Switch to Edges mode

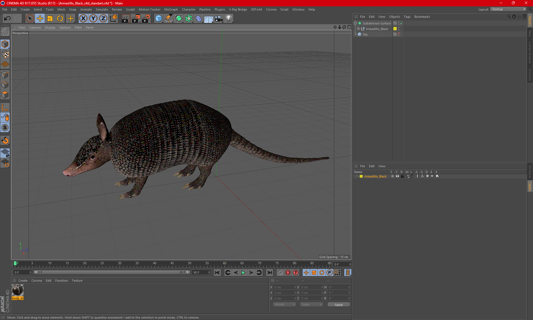[x=5, y=85]
